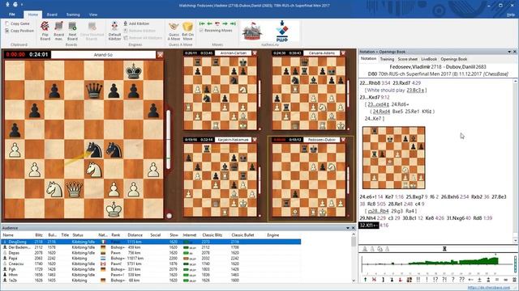Open the Notation pane dropdown arrow
The image size is (519, 291).
(x=509, y=52)
